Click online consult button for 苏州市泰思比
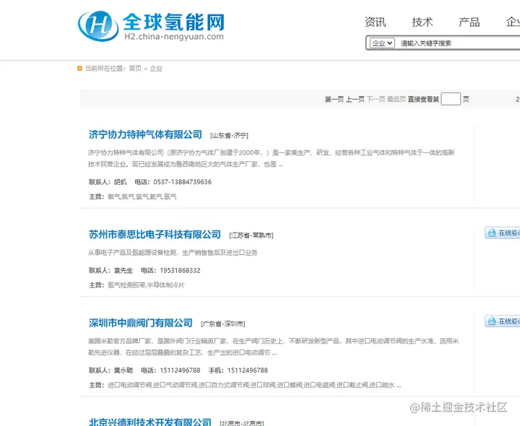This screenshot has width=520, height=426. [503, 232]
